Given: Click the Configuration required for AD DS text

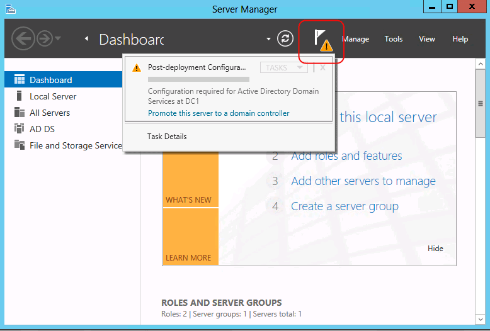Looking at the screenshot, I should point(233,96).
